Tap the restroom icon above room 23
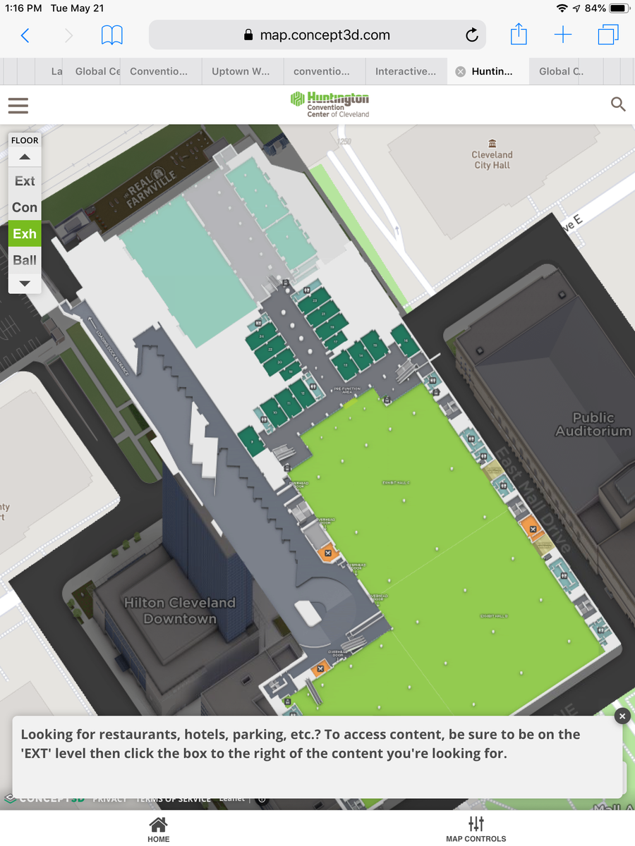The image size is (635, 846). [x=308, y=290]
